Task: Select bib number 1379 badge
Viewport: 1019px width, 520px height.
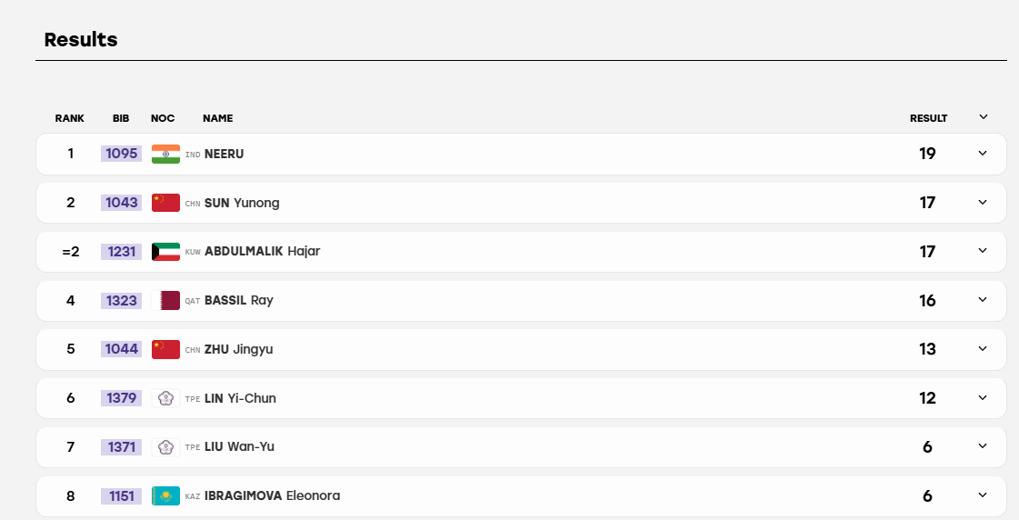Action: tap(122, 398)
